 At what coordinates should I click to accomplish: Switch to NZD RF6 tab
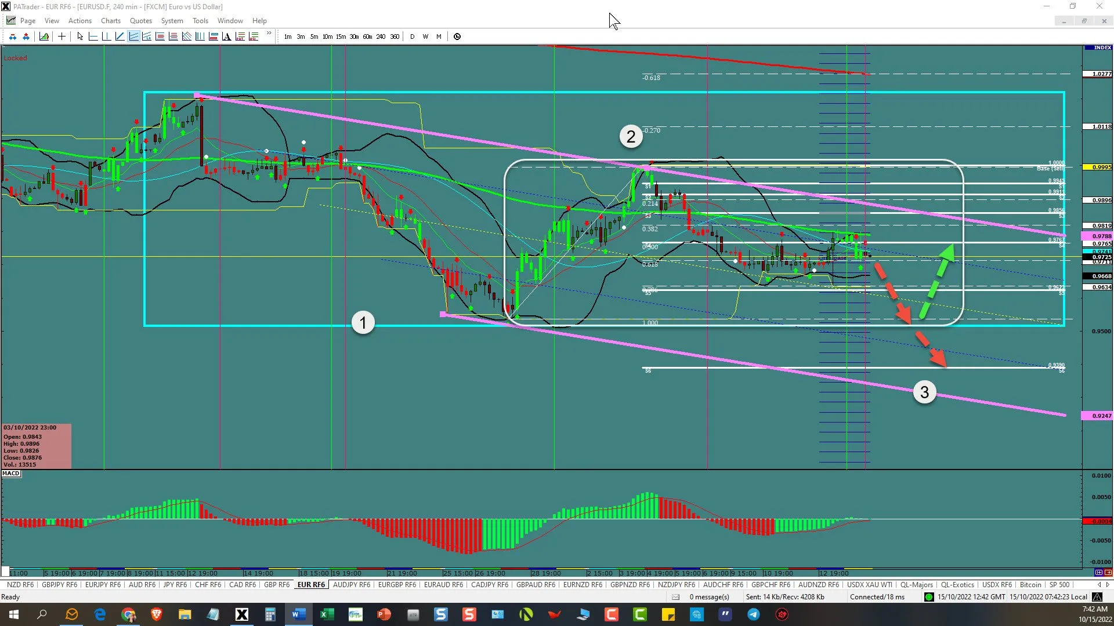tap(20, 584)
